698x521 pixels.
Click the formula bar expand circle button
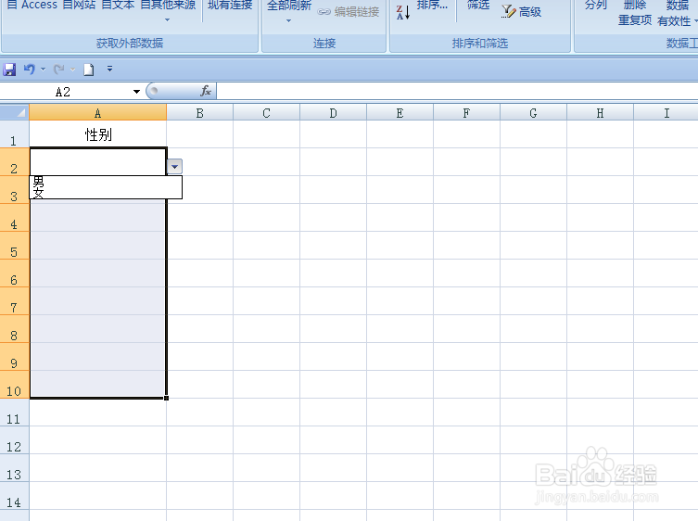[x=154, y=91]
